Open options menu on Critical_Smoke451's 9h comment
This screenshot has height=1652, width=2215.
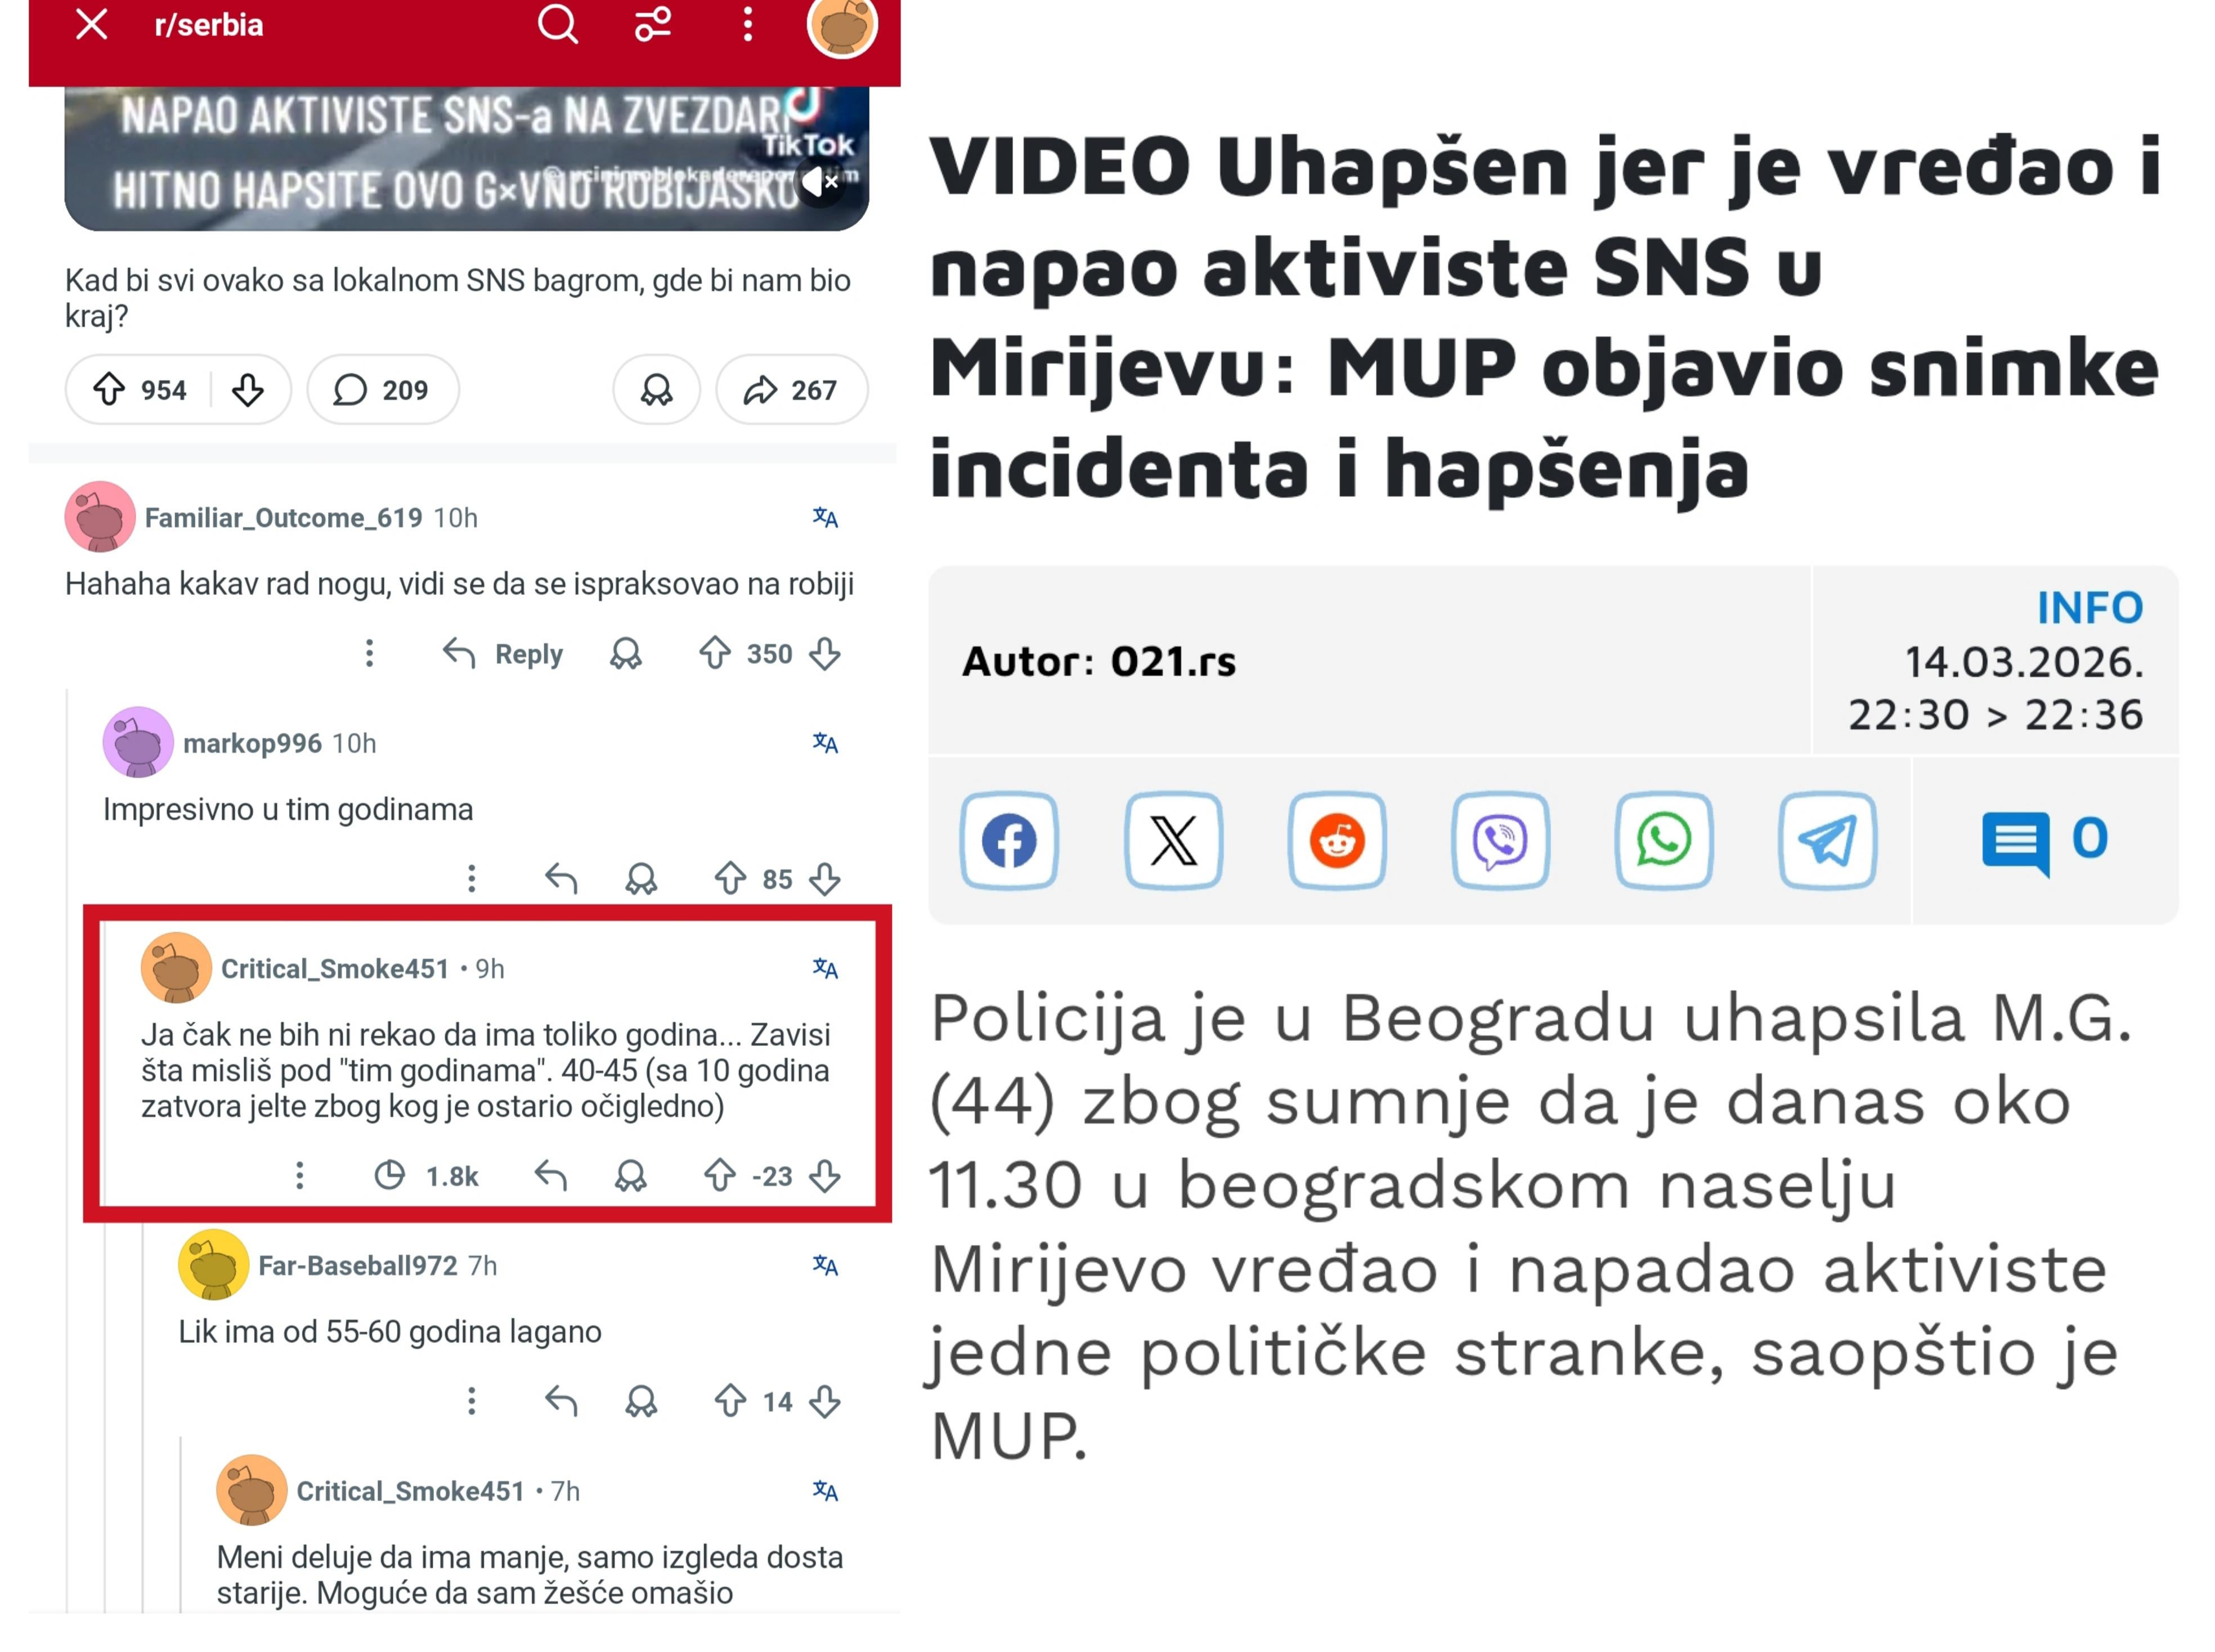[x=299, y=1175]
